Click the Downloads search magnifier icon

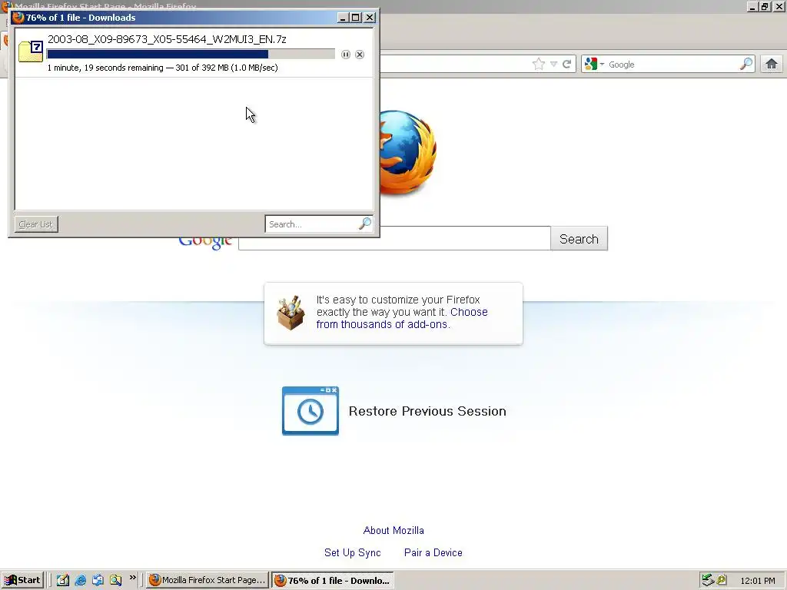(365, 224)
